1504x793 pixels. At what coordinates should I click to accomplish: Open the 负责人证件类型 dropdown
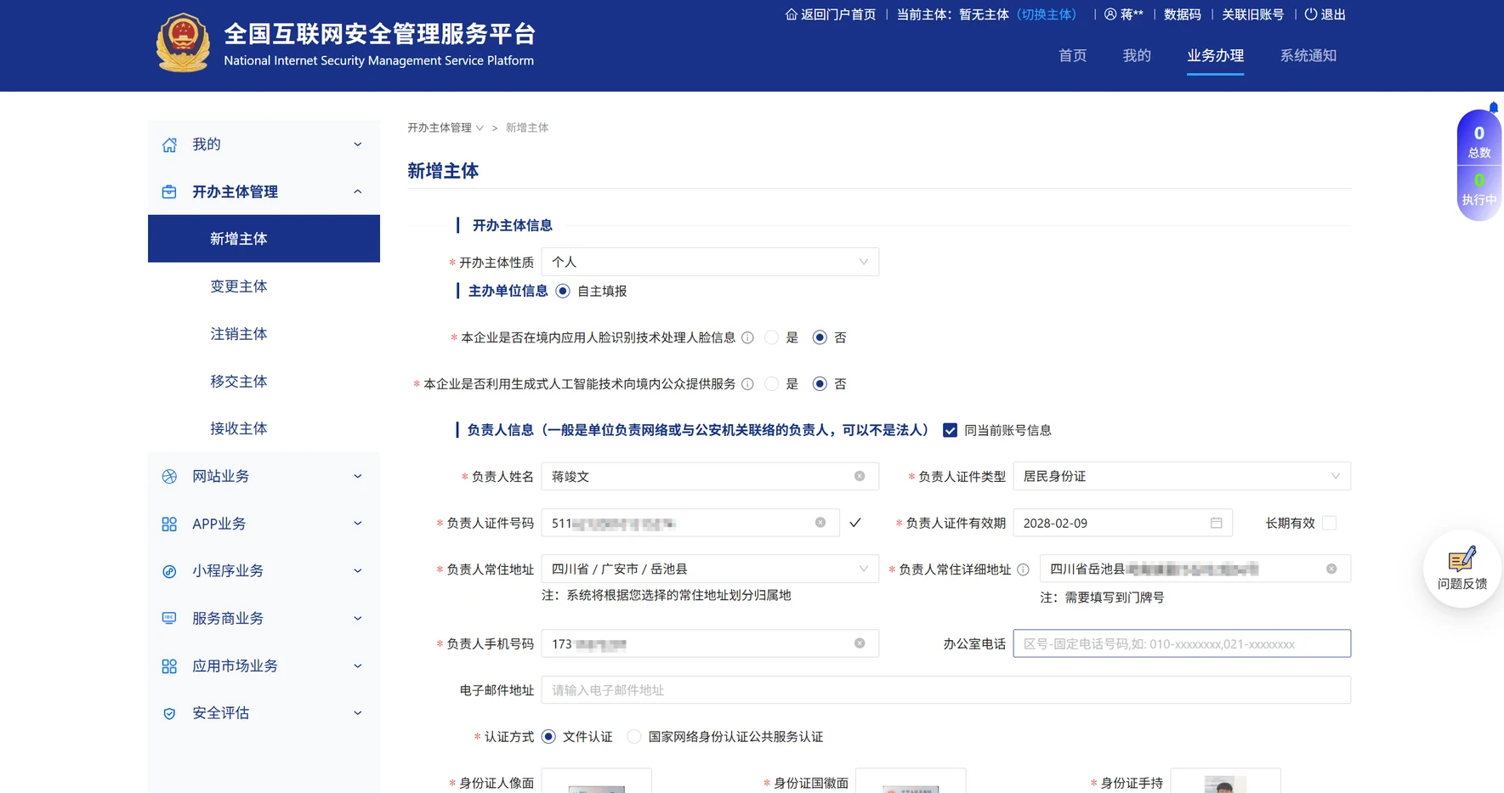coord(1182,476)
